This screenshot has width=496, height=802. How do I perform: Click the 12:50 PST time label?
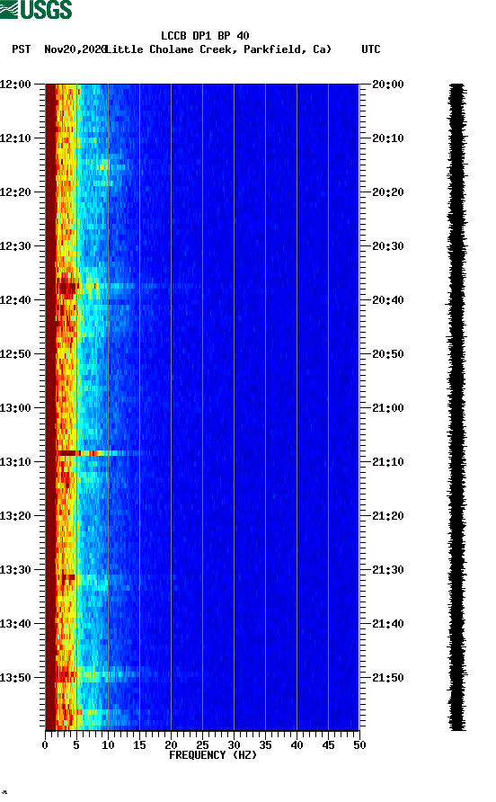coord(16,354)
